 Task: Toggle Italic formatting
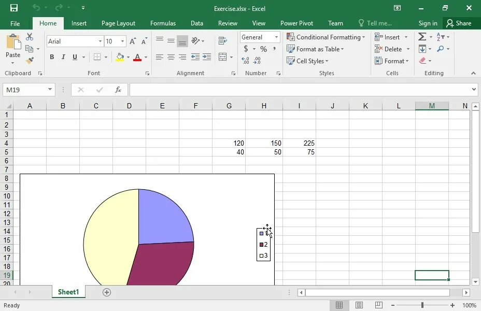pos(63,56)
